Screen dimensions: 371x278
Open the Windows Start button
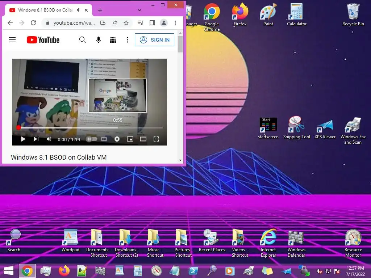tap(9, 271)
